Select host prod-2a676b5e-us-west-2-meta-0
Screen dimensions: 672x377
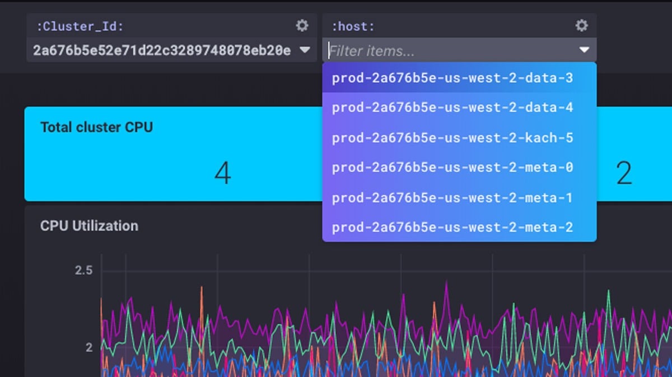pos(452,167)
